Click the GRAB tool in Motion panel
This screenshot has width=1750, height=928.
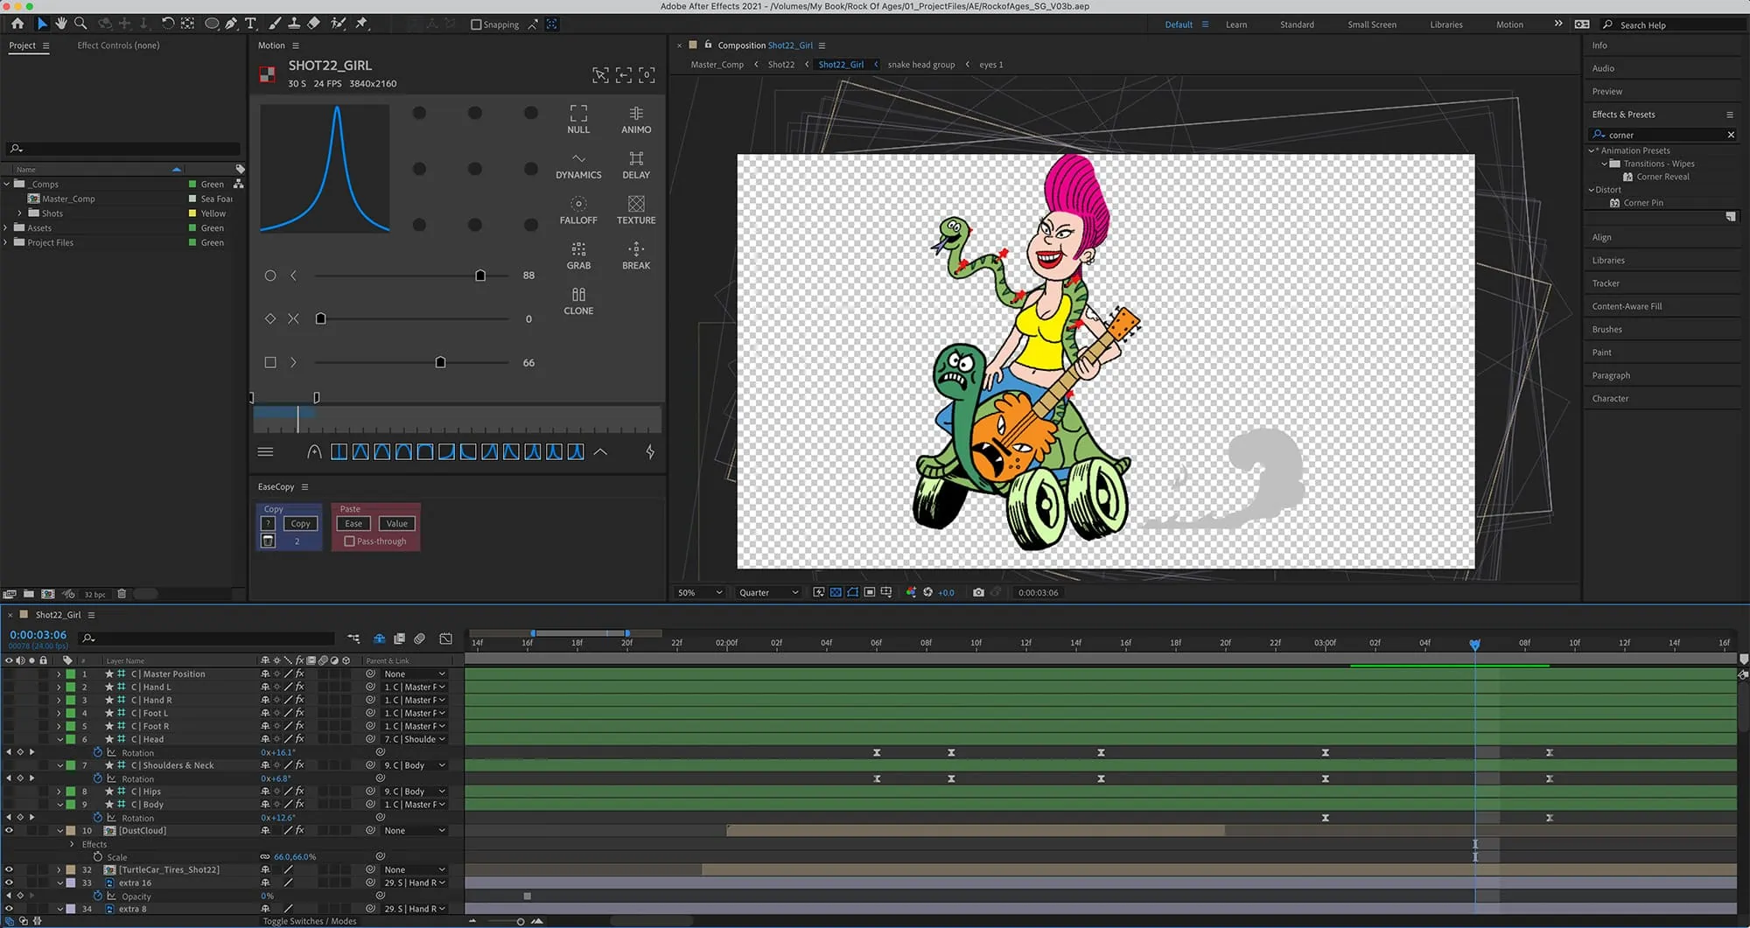pyautogui.click(x=578, y=255)
